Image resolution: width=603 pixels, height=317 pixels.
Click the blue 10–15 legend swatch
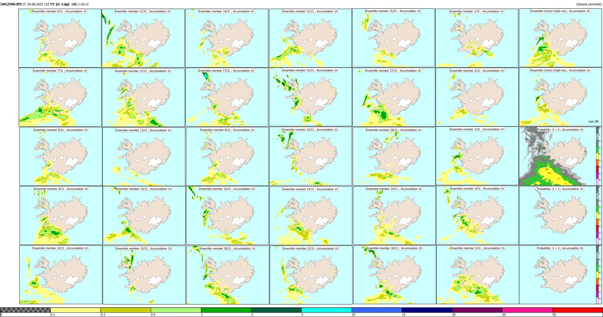click(x=377, y=310)
